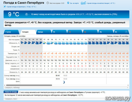
Task: Open the Вт forecast tab
Action: [x=121, y=32]
